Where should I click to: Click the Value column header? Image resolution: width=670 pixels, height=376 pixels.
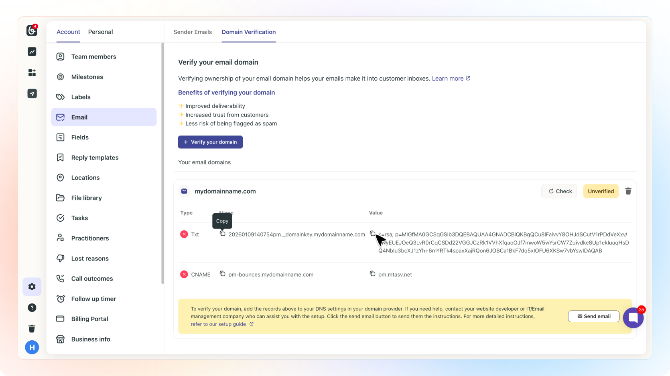tap(376, 213)
